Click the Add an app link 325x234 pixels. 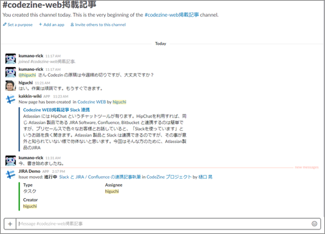(x=54, y=25)
